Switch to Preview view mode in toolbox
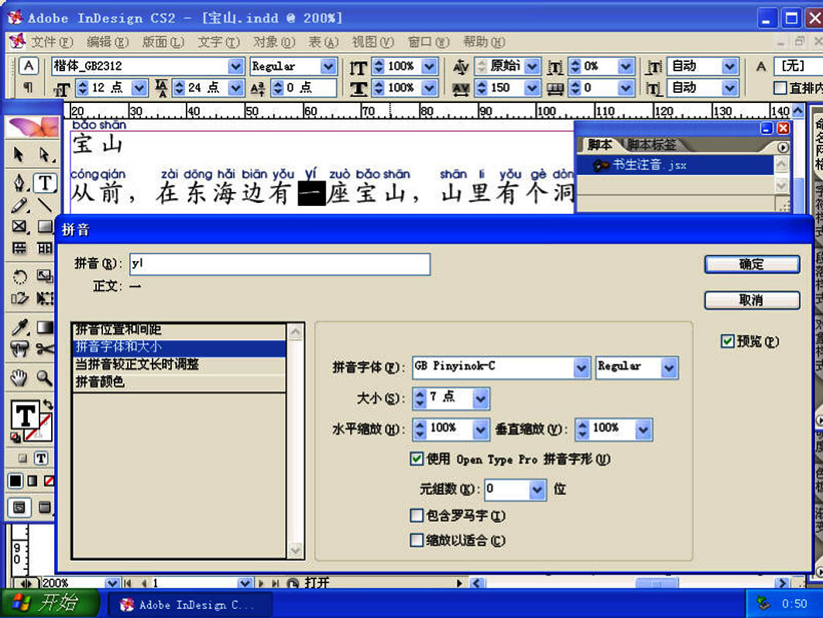 [44, 507]
